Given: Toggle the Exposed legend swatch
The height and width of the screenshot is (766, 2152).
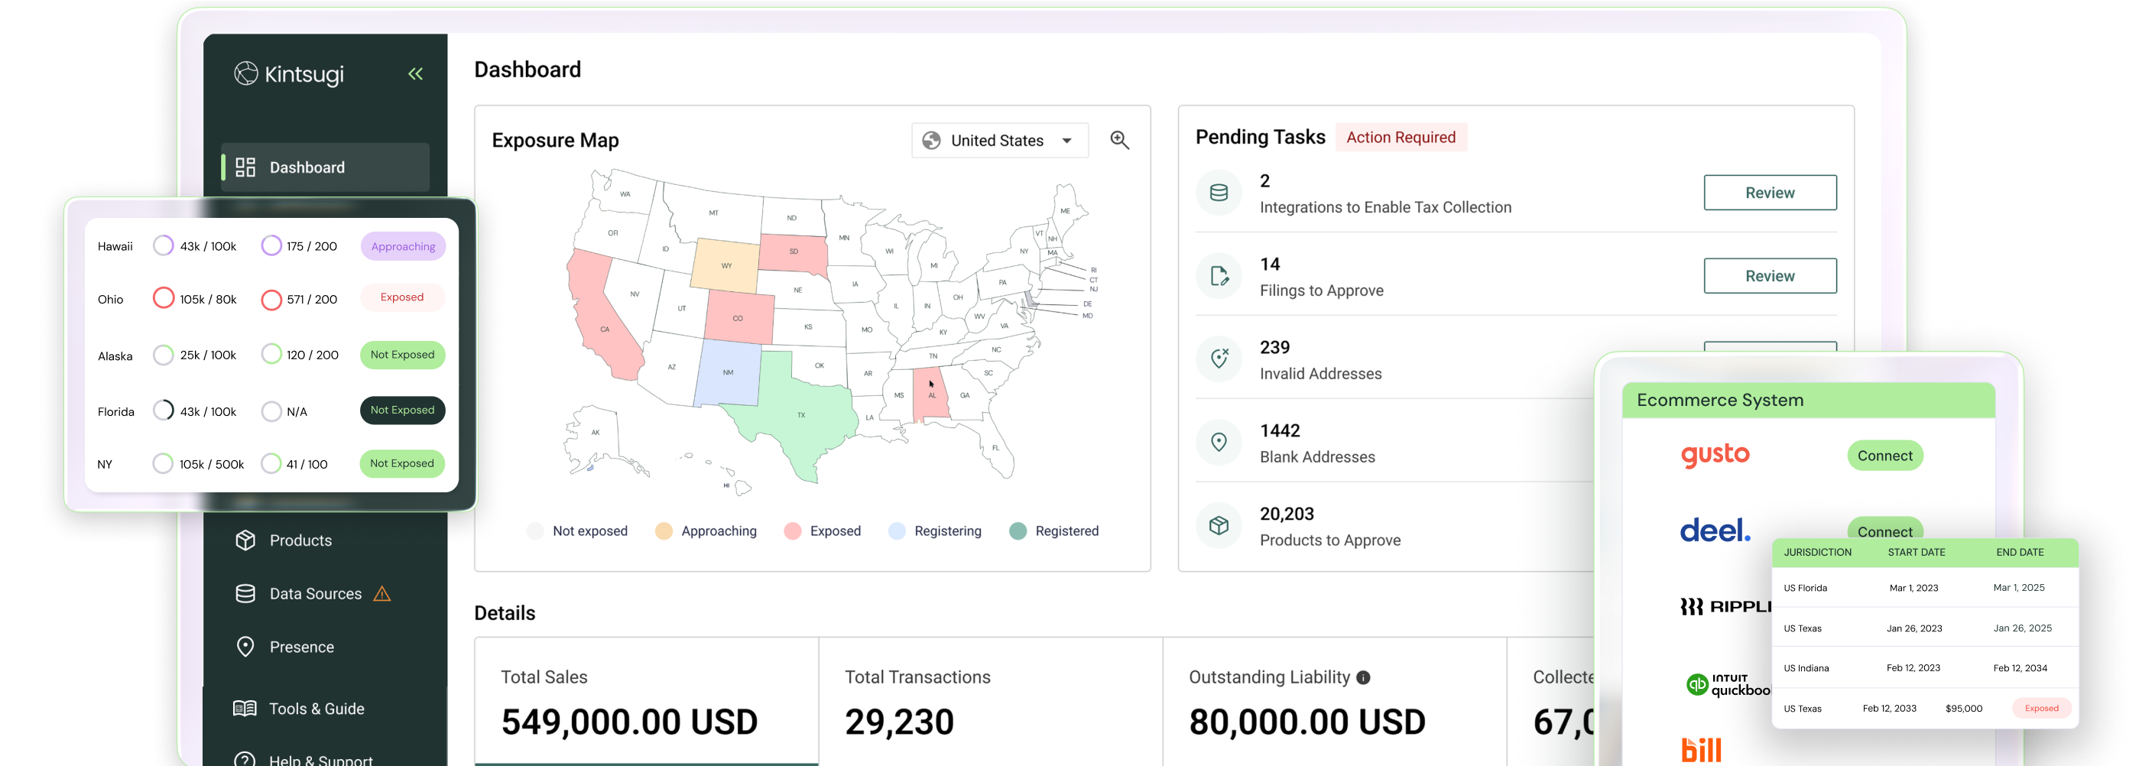Looking at the screenshot, I should (x=793, y=531).
